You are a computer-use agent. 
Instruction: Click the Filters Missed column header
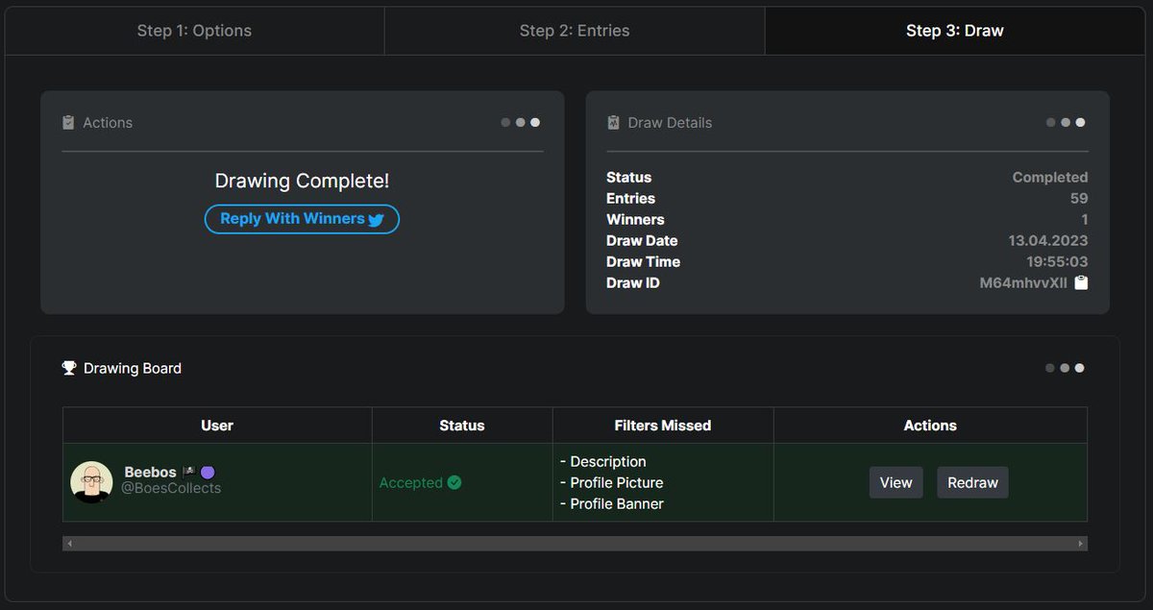tap(663, 425)
